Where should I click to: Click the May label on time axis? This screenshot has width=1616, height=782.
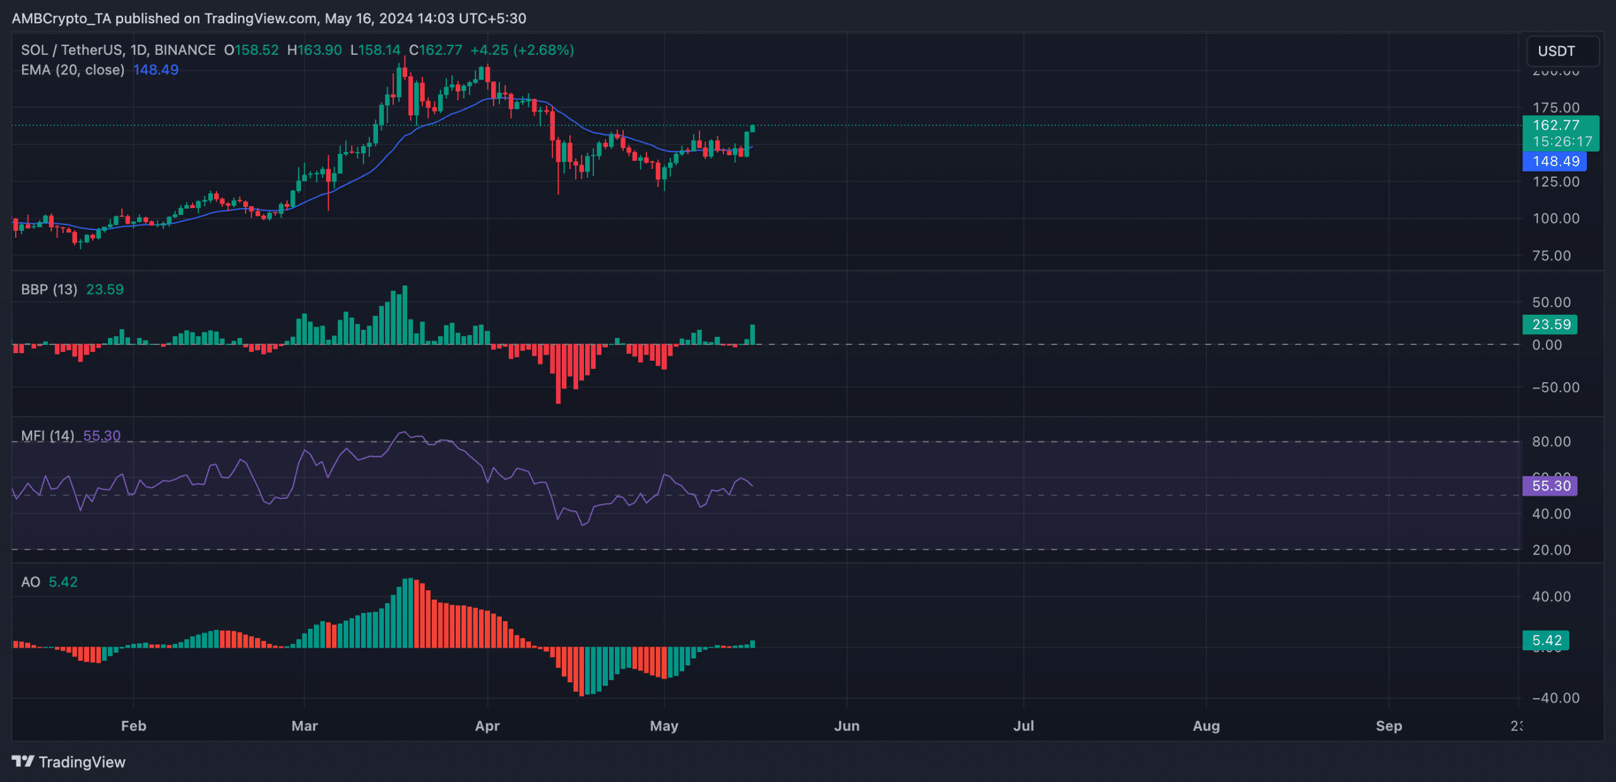(x=664, y=726)
